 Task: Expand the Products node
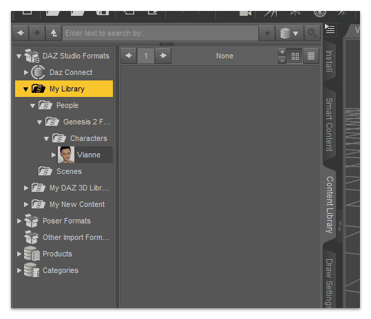click(19, 254)
